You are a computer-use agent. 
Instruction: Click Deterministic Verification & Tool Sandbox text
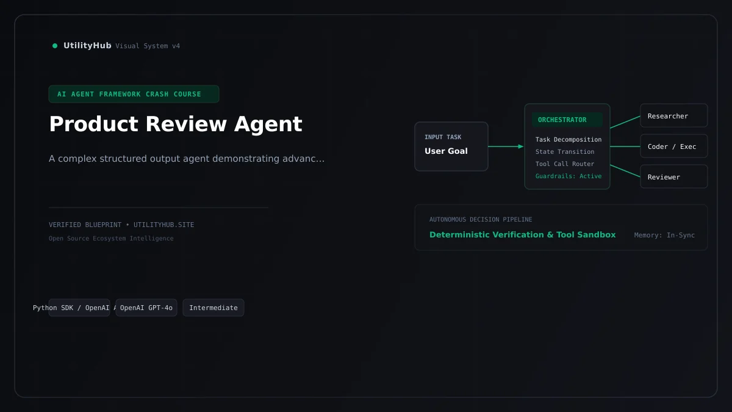pyautogui.click(x=523, y=235)
